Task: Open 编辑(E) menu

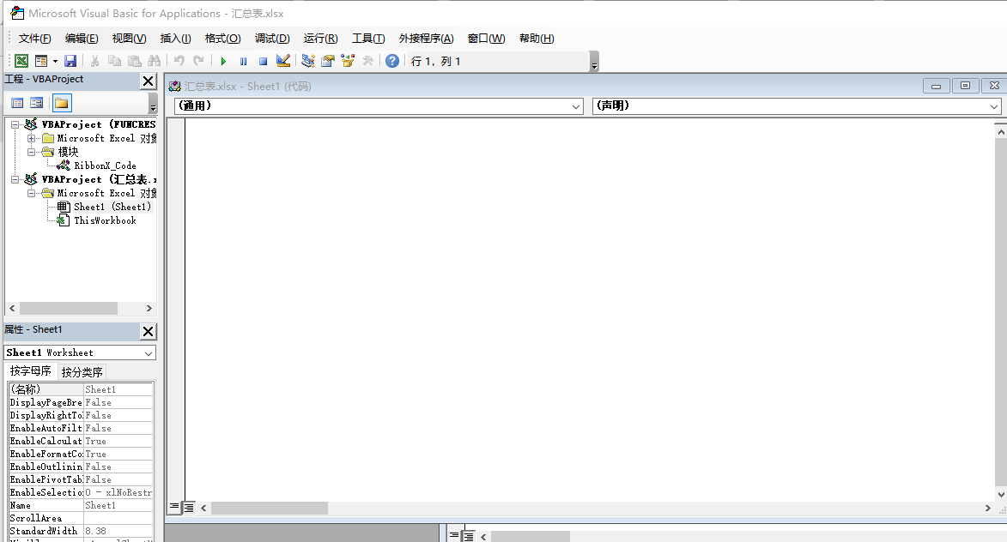Action: 82,39
